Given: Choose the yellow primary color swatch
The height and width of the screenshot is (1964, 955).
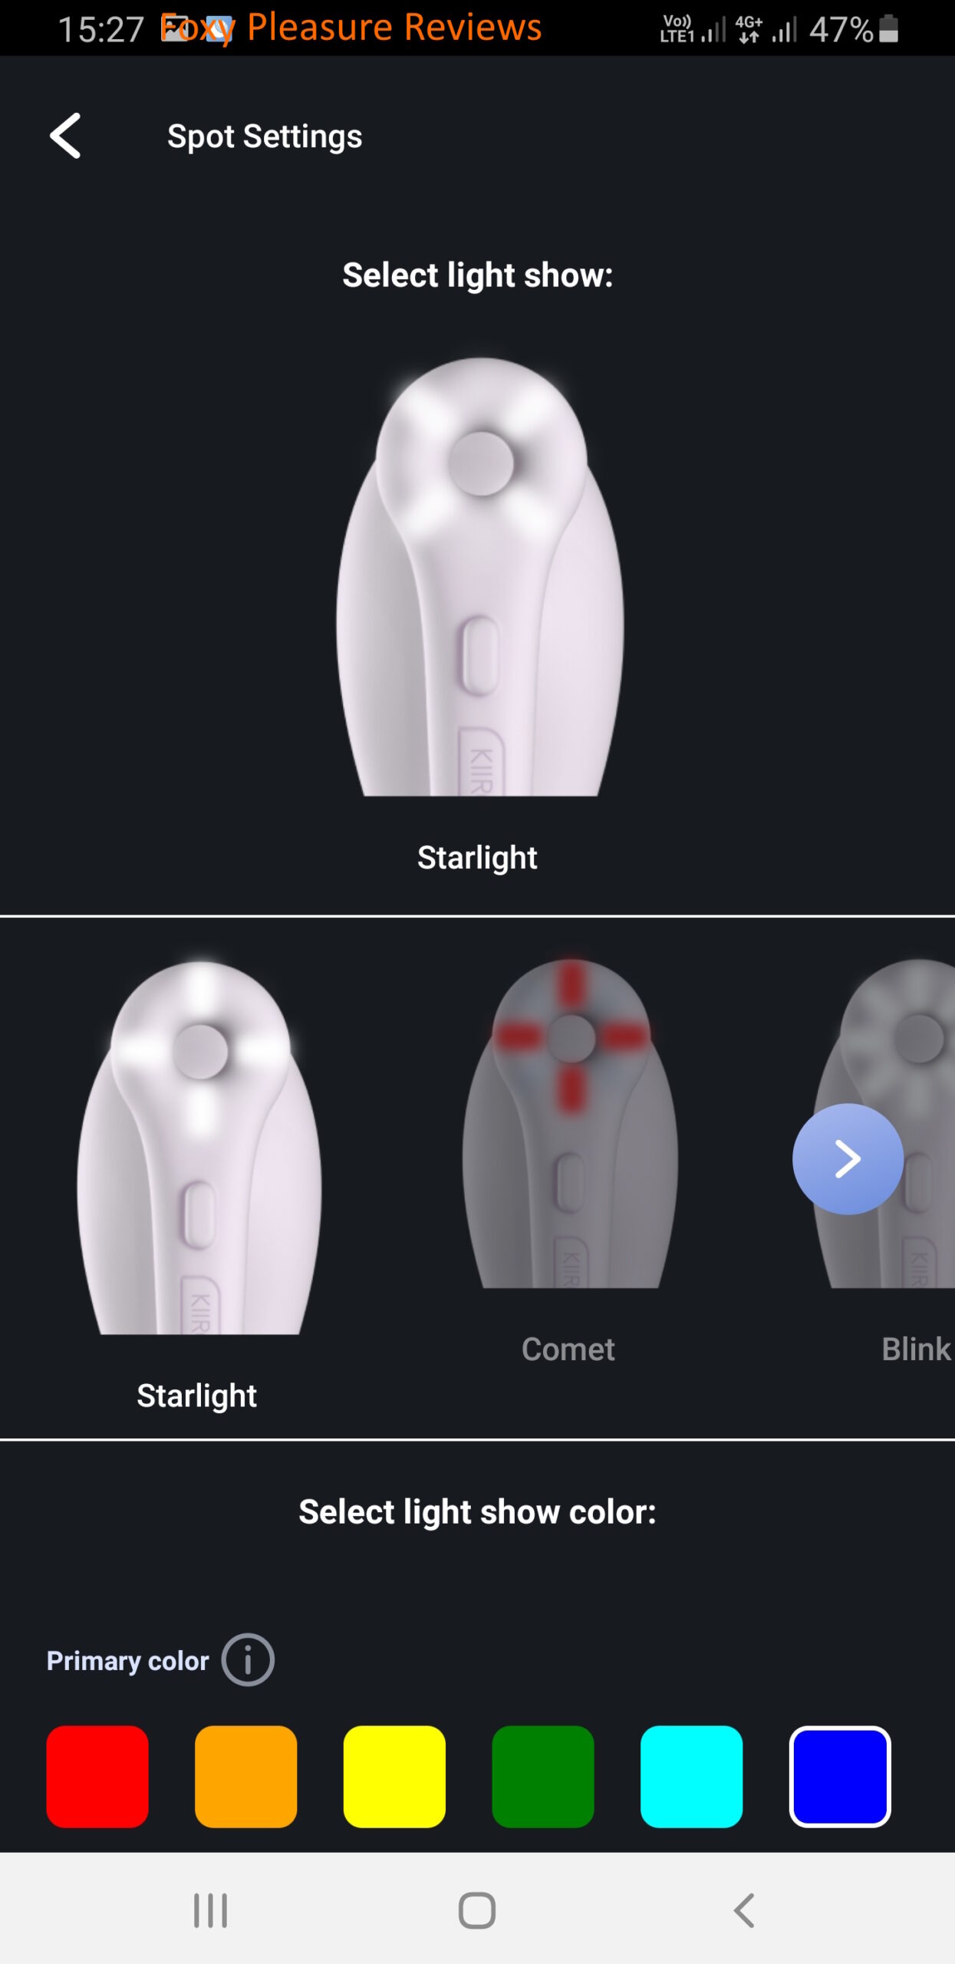Looking at the screenshot, I should tap(394, 1777).
